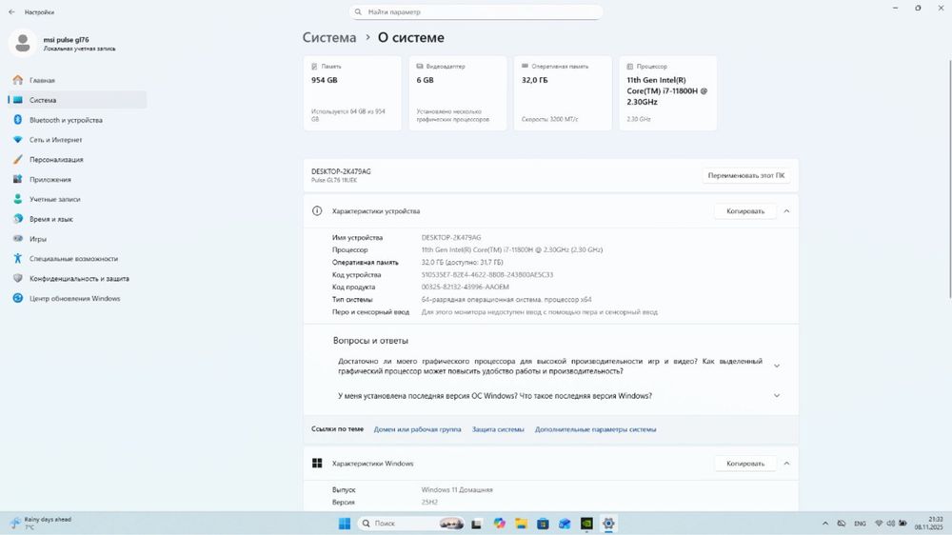This screenshot has height=535, width=952.
Task: Open Время и язык settings
Action: tap(77, 219)
